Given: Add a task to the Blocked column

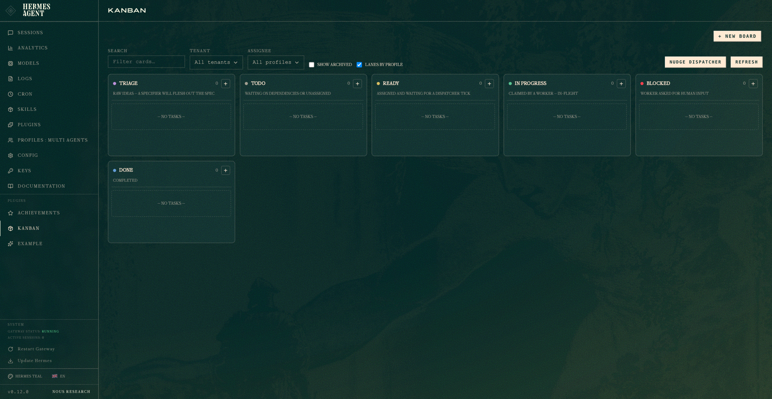Looking at the screenshot, I should pyautogui.click(x=753, y=83).
